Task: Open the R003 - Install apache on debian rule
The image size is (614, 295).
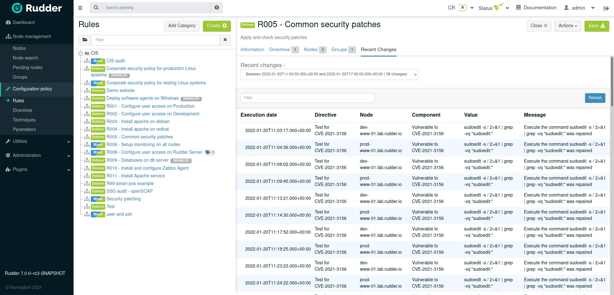Action: [138, 121]
